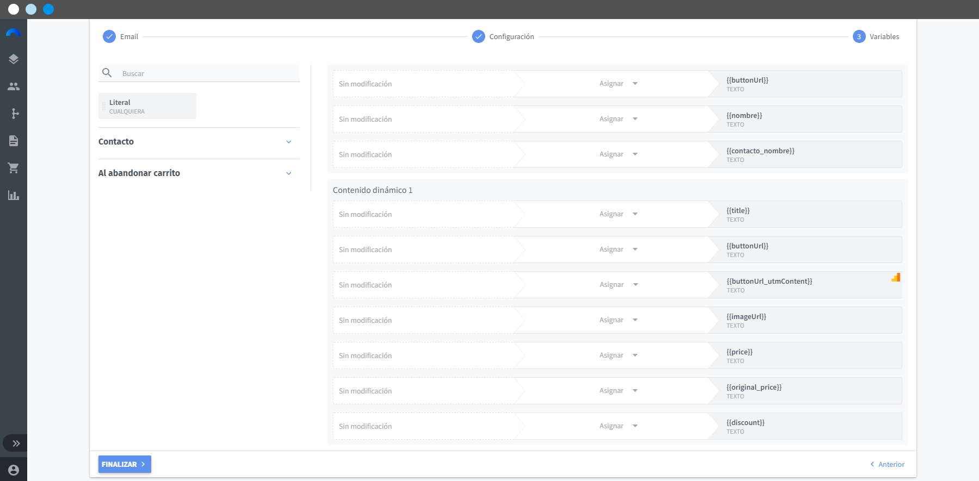Select the {{discount}} variable label

pyautogui.click(x=746, y=422)
